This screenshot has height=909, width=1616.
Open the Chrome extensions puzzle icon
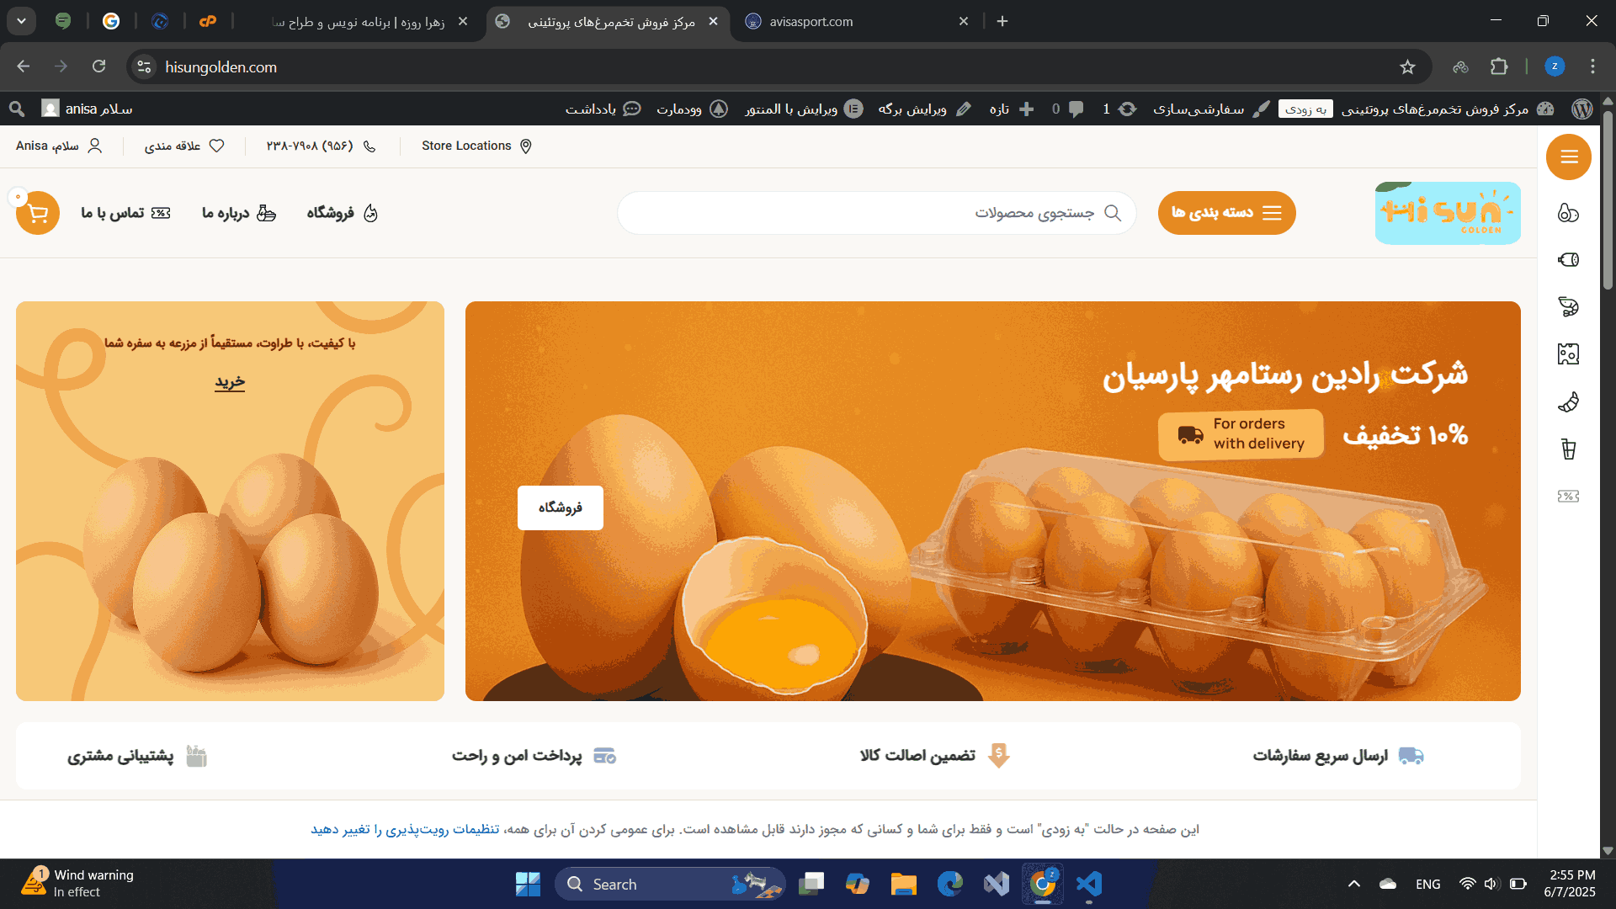click(1499, 66)
